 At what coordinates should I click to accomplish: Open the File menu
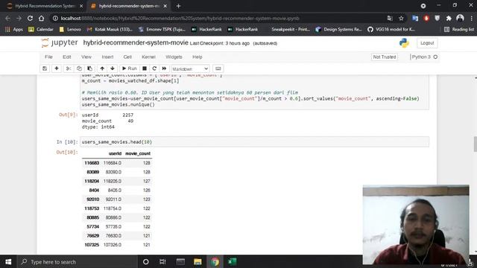[x=48, y=57]
